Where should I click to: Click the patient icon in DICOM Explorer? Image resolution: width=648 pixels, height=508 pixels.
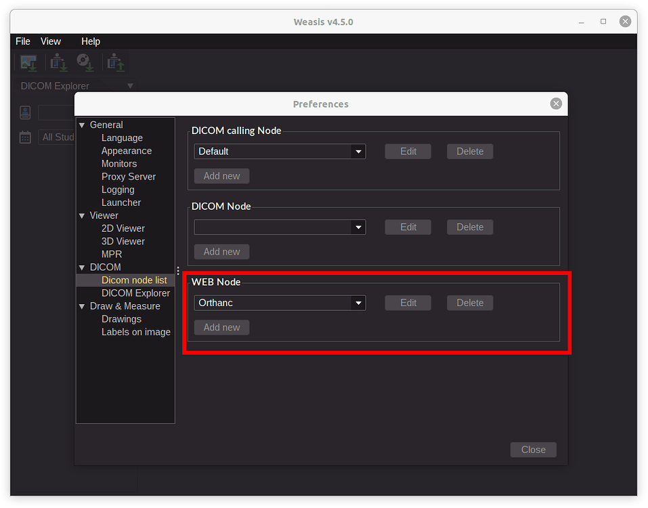pyautogui.click(x=25, y=112)
